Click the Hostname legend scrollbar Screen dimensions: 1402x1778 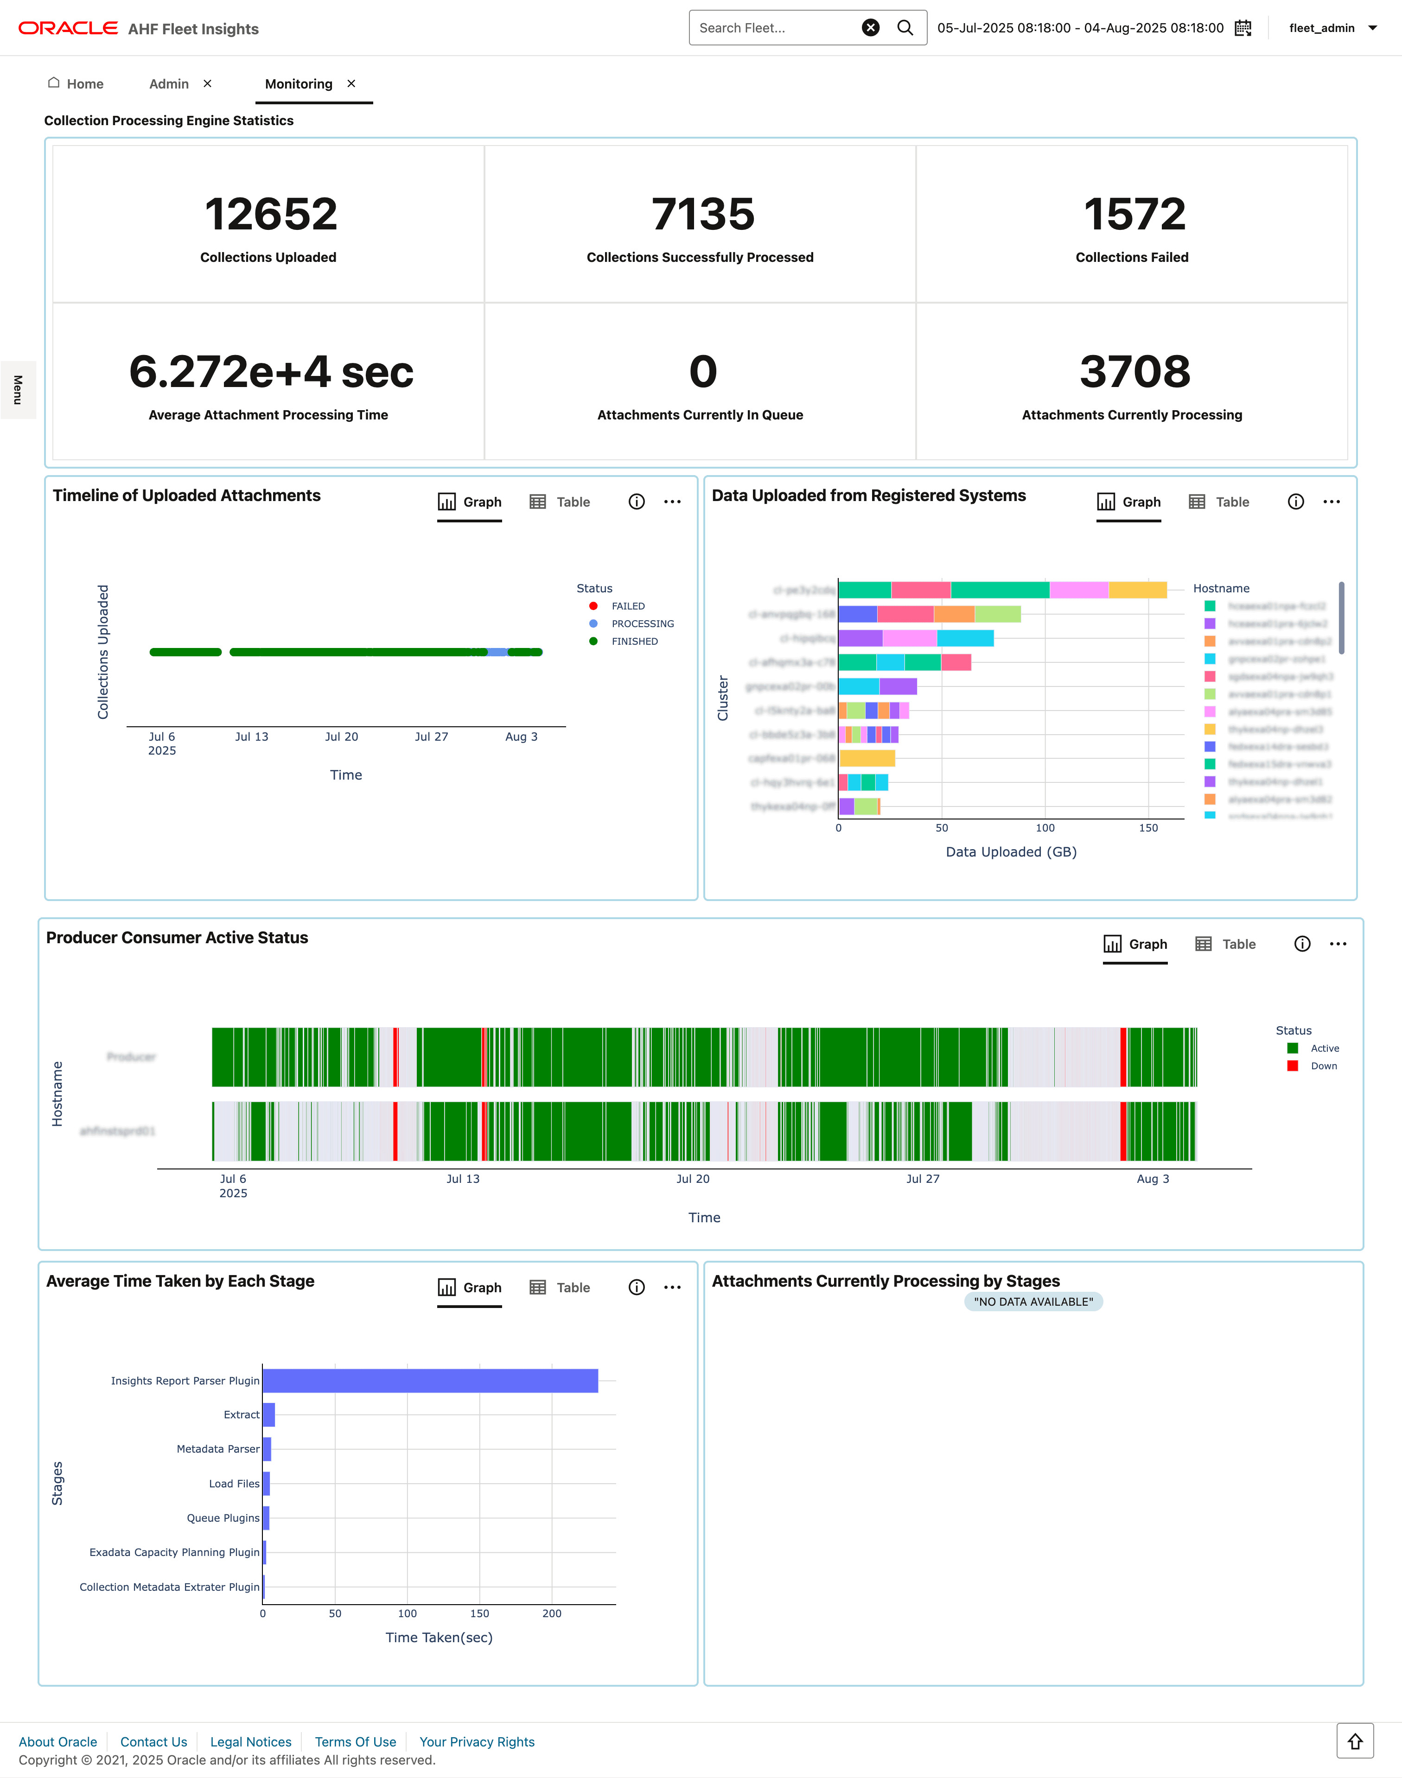pyautogui.click(x=1341, y=618)
